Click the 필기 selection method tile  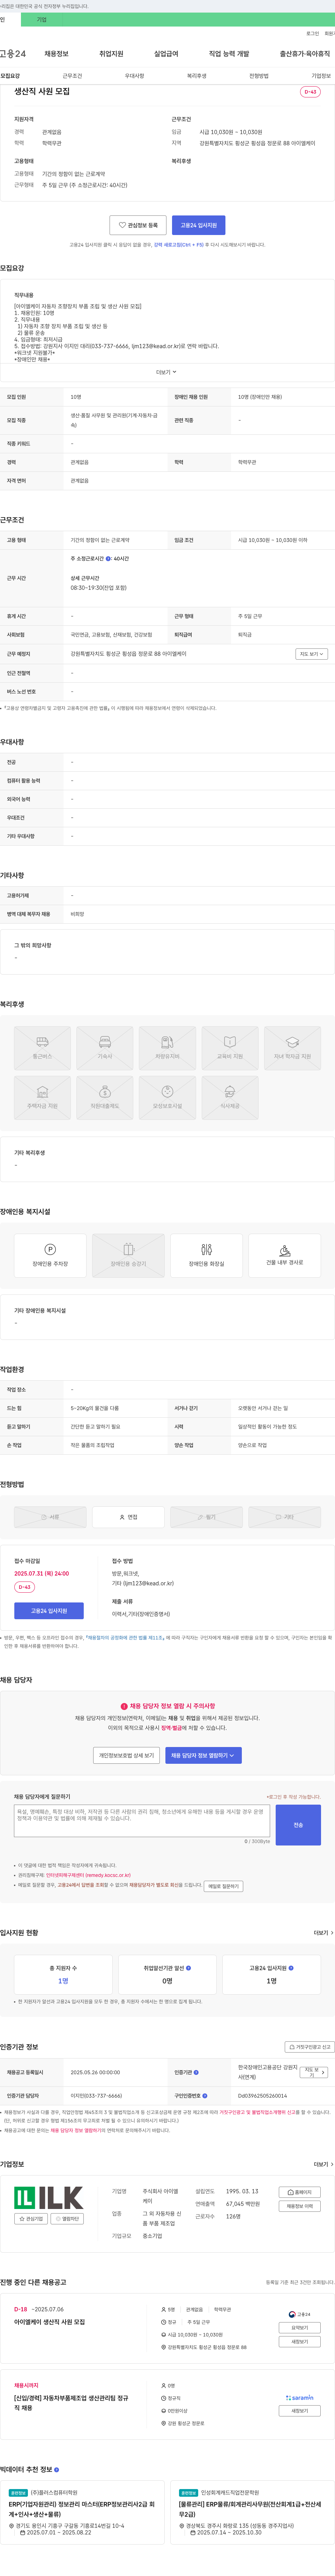(x=206, y=1517)
